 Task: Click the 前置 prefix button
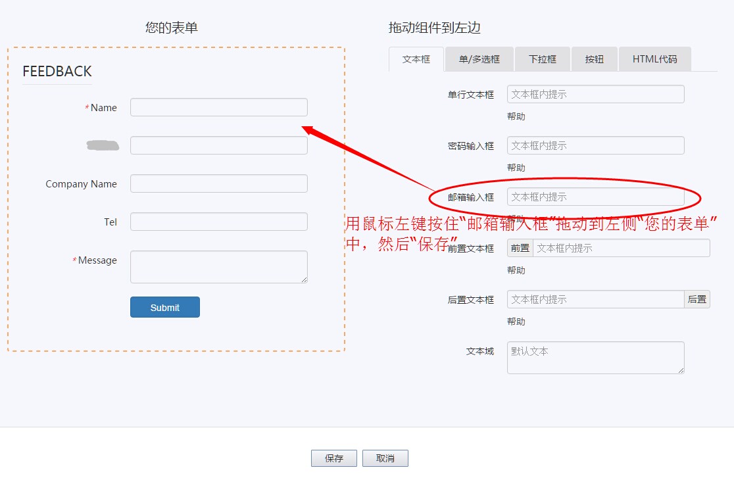(x=519, y=248)
